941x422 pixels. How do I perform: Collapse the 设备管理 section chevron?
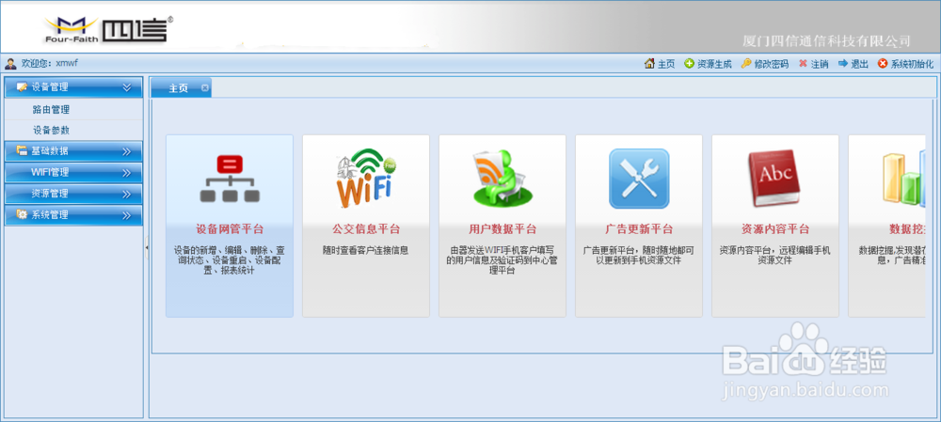pyautogui.click(x=127, y=87)
